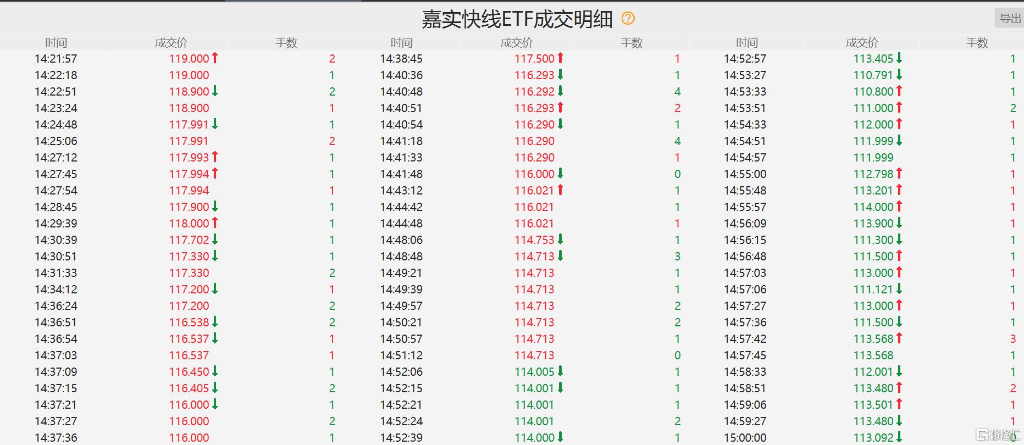Click the price 114.000 at 14:52:39

[x=534, y=438]
